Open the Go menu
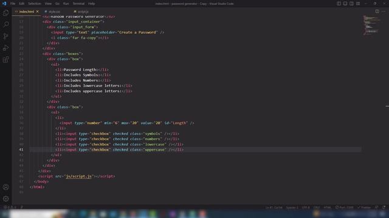This screenshot has height=218, width=389. coord(57,4)
